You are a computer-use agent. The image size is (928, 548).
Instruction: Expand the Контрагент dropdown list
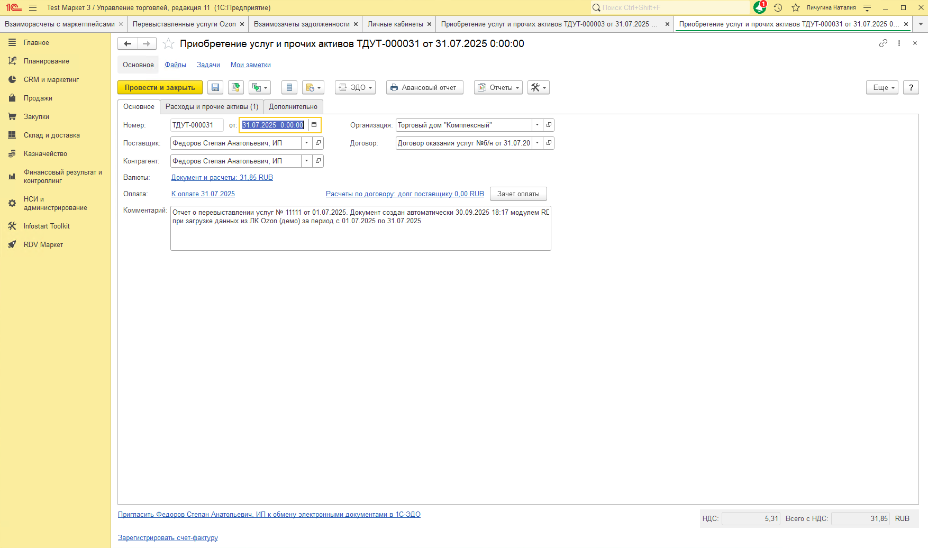point(307,161)
